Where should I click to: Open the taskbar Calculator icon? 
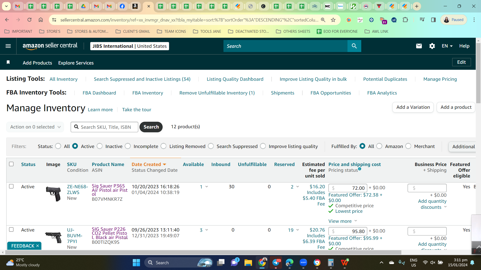[331, 262]
